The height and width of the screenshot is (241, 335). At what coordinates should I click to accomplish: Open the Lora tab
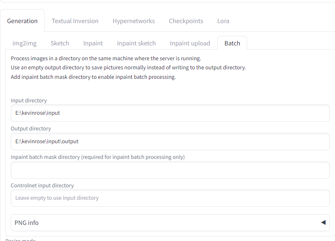tap(223, 21)
